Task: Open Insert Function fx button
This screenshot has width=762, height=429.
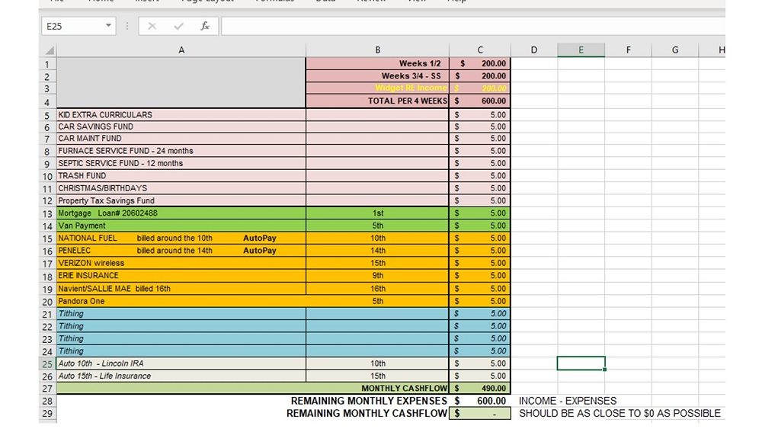Action: click(x=205, y=26)
